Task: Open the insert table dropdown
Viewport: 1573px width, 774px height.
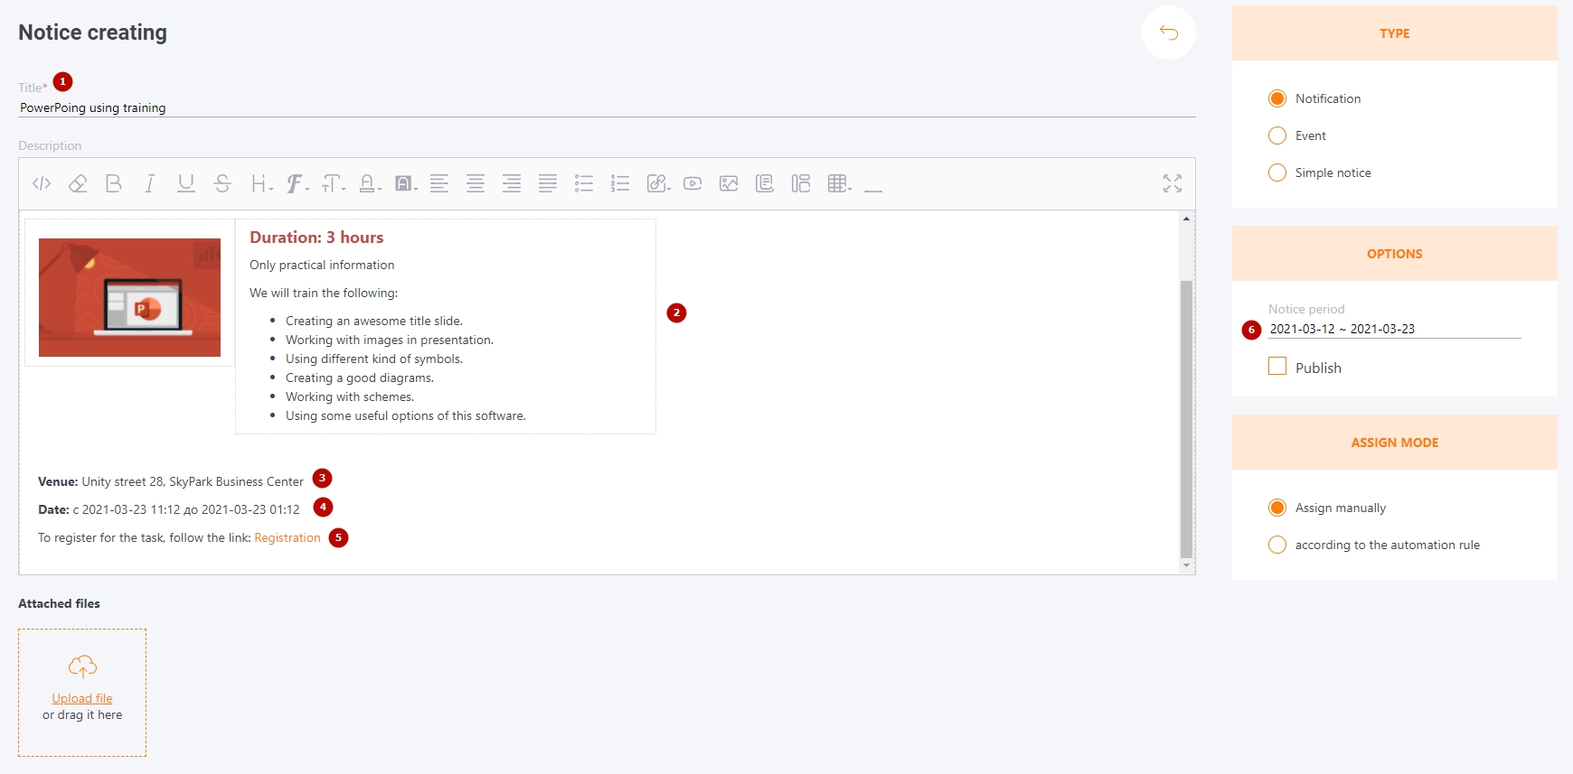Action: click(x=840, y=184)
